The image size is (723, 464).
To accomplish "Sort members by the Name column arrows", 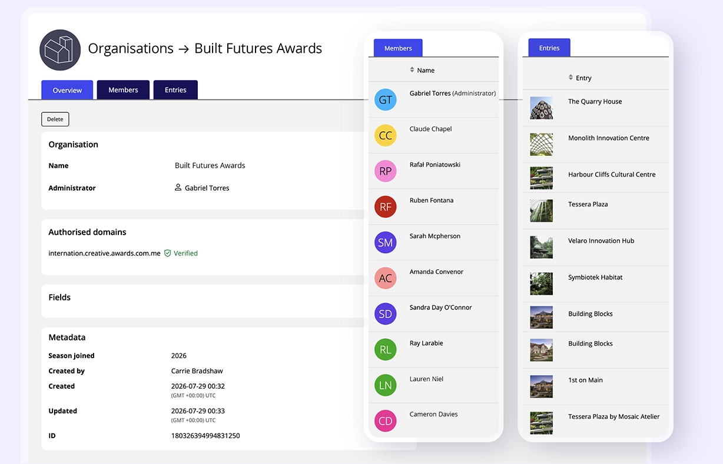I will point(412,70).
